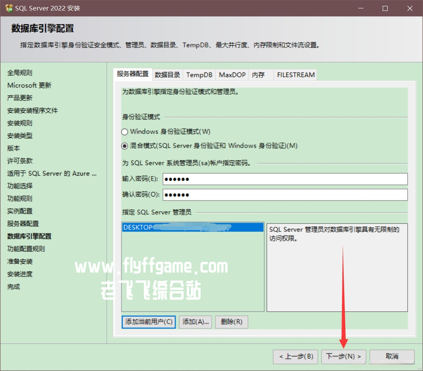Click 功能配置规则 step in sidebar
Screen dimensions: 423x371
(26, 249)
